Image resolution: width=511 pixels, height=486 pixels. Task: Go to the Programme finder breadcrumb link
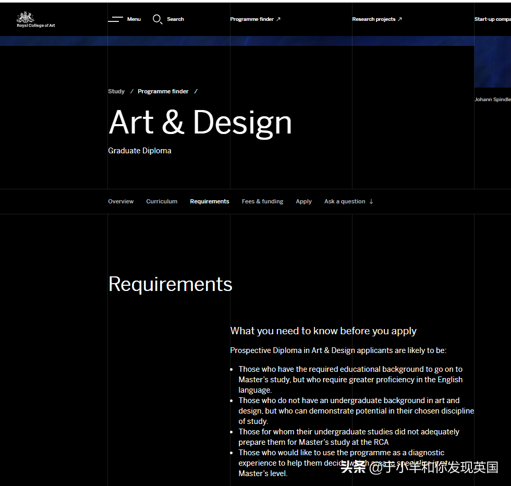click(163, 91)
